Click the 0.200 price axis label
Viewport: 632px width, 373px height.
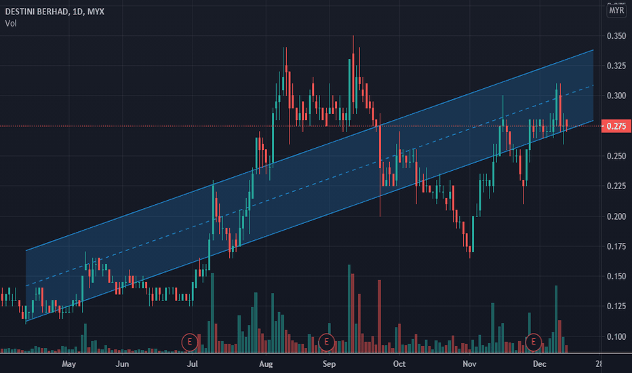tap(616, 216)
